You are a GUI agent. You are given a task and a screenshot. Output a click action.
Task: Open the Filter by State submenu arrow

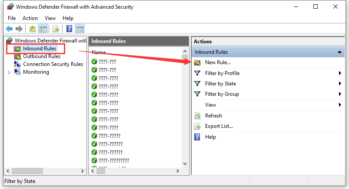tap(340, 84)
